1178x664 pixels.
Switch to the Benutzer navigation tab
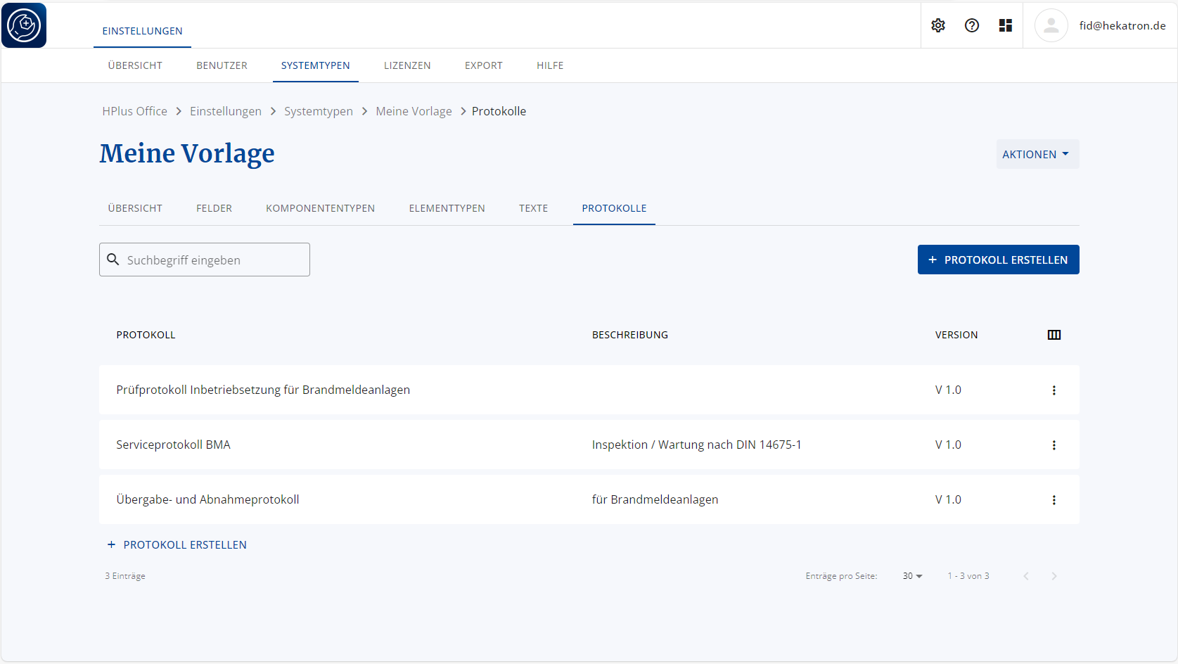tap(222, 65)
